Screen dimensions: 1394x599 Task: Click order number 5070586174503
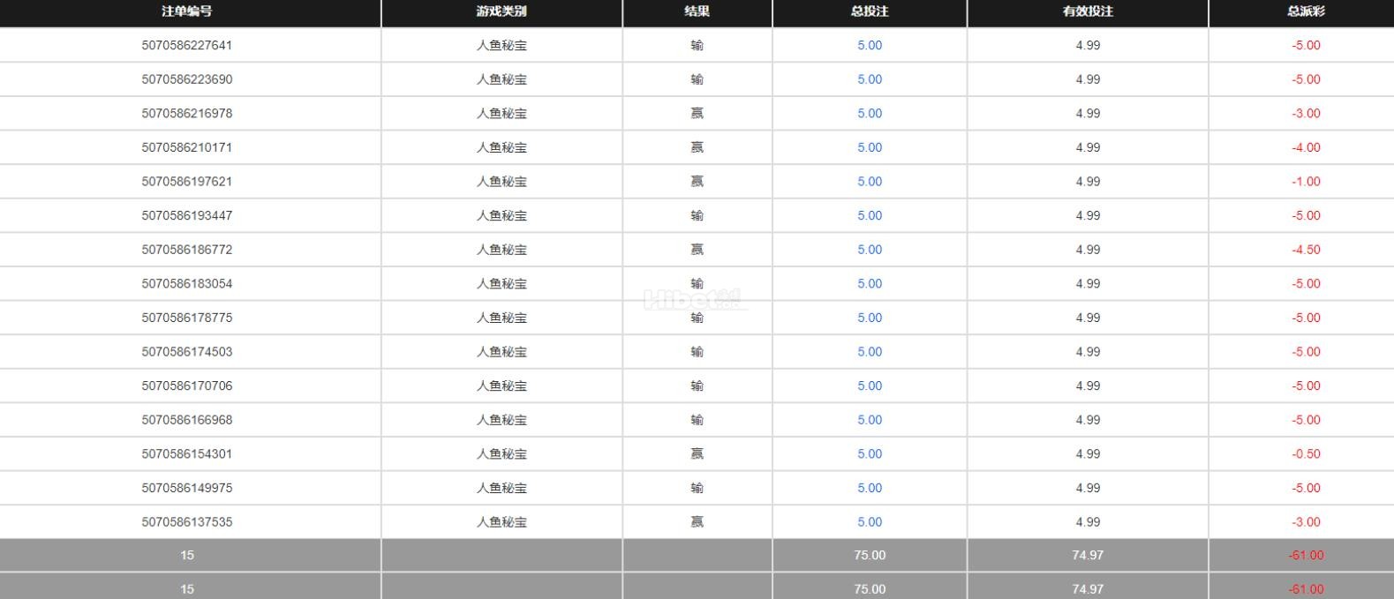click(x=186, y=352)
